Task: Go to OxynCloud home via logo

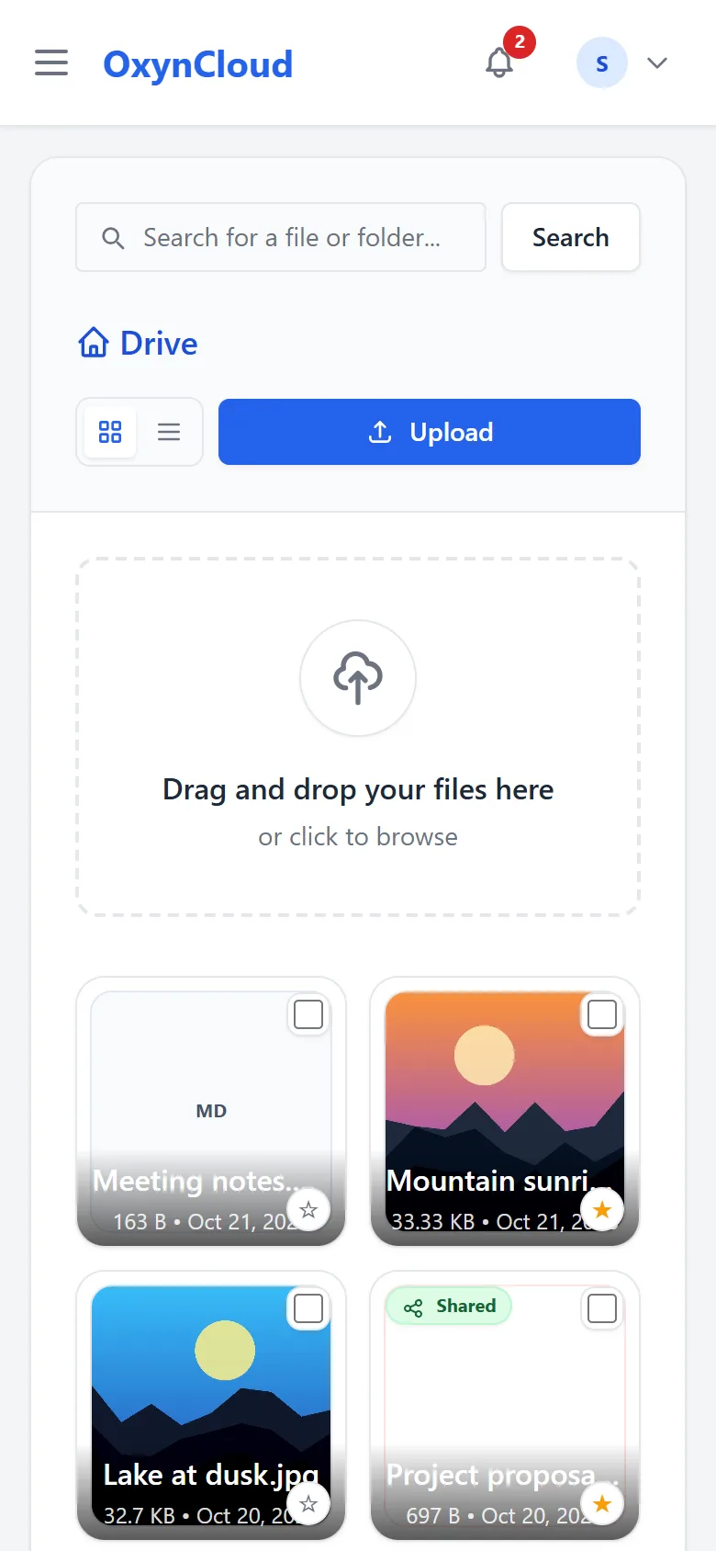Action: point(197,64)
